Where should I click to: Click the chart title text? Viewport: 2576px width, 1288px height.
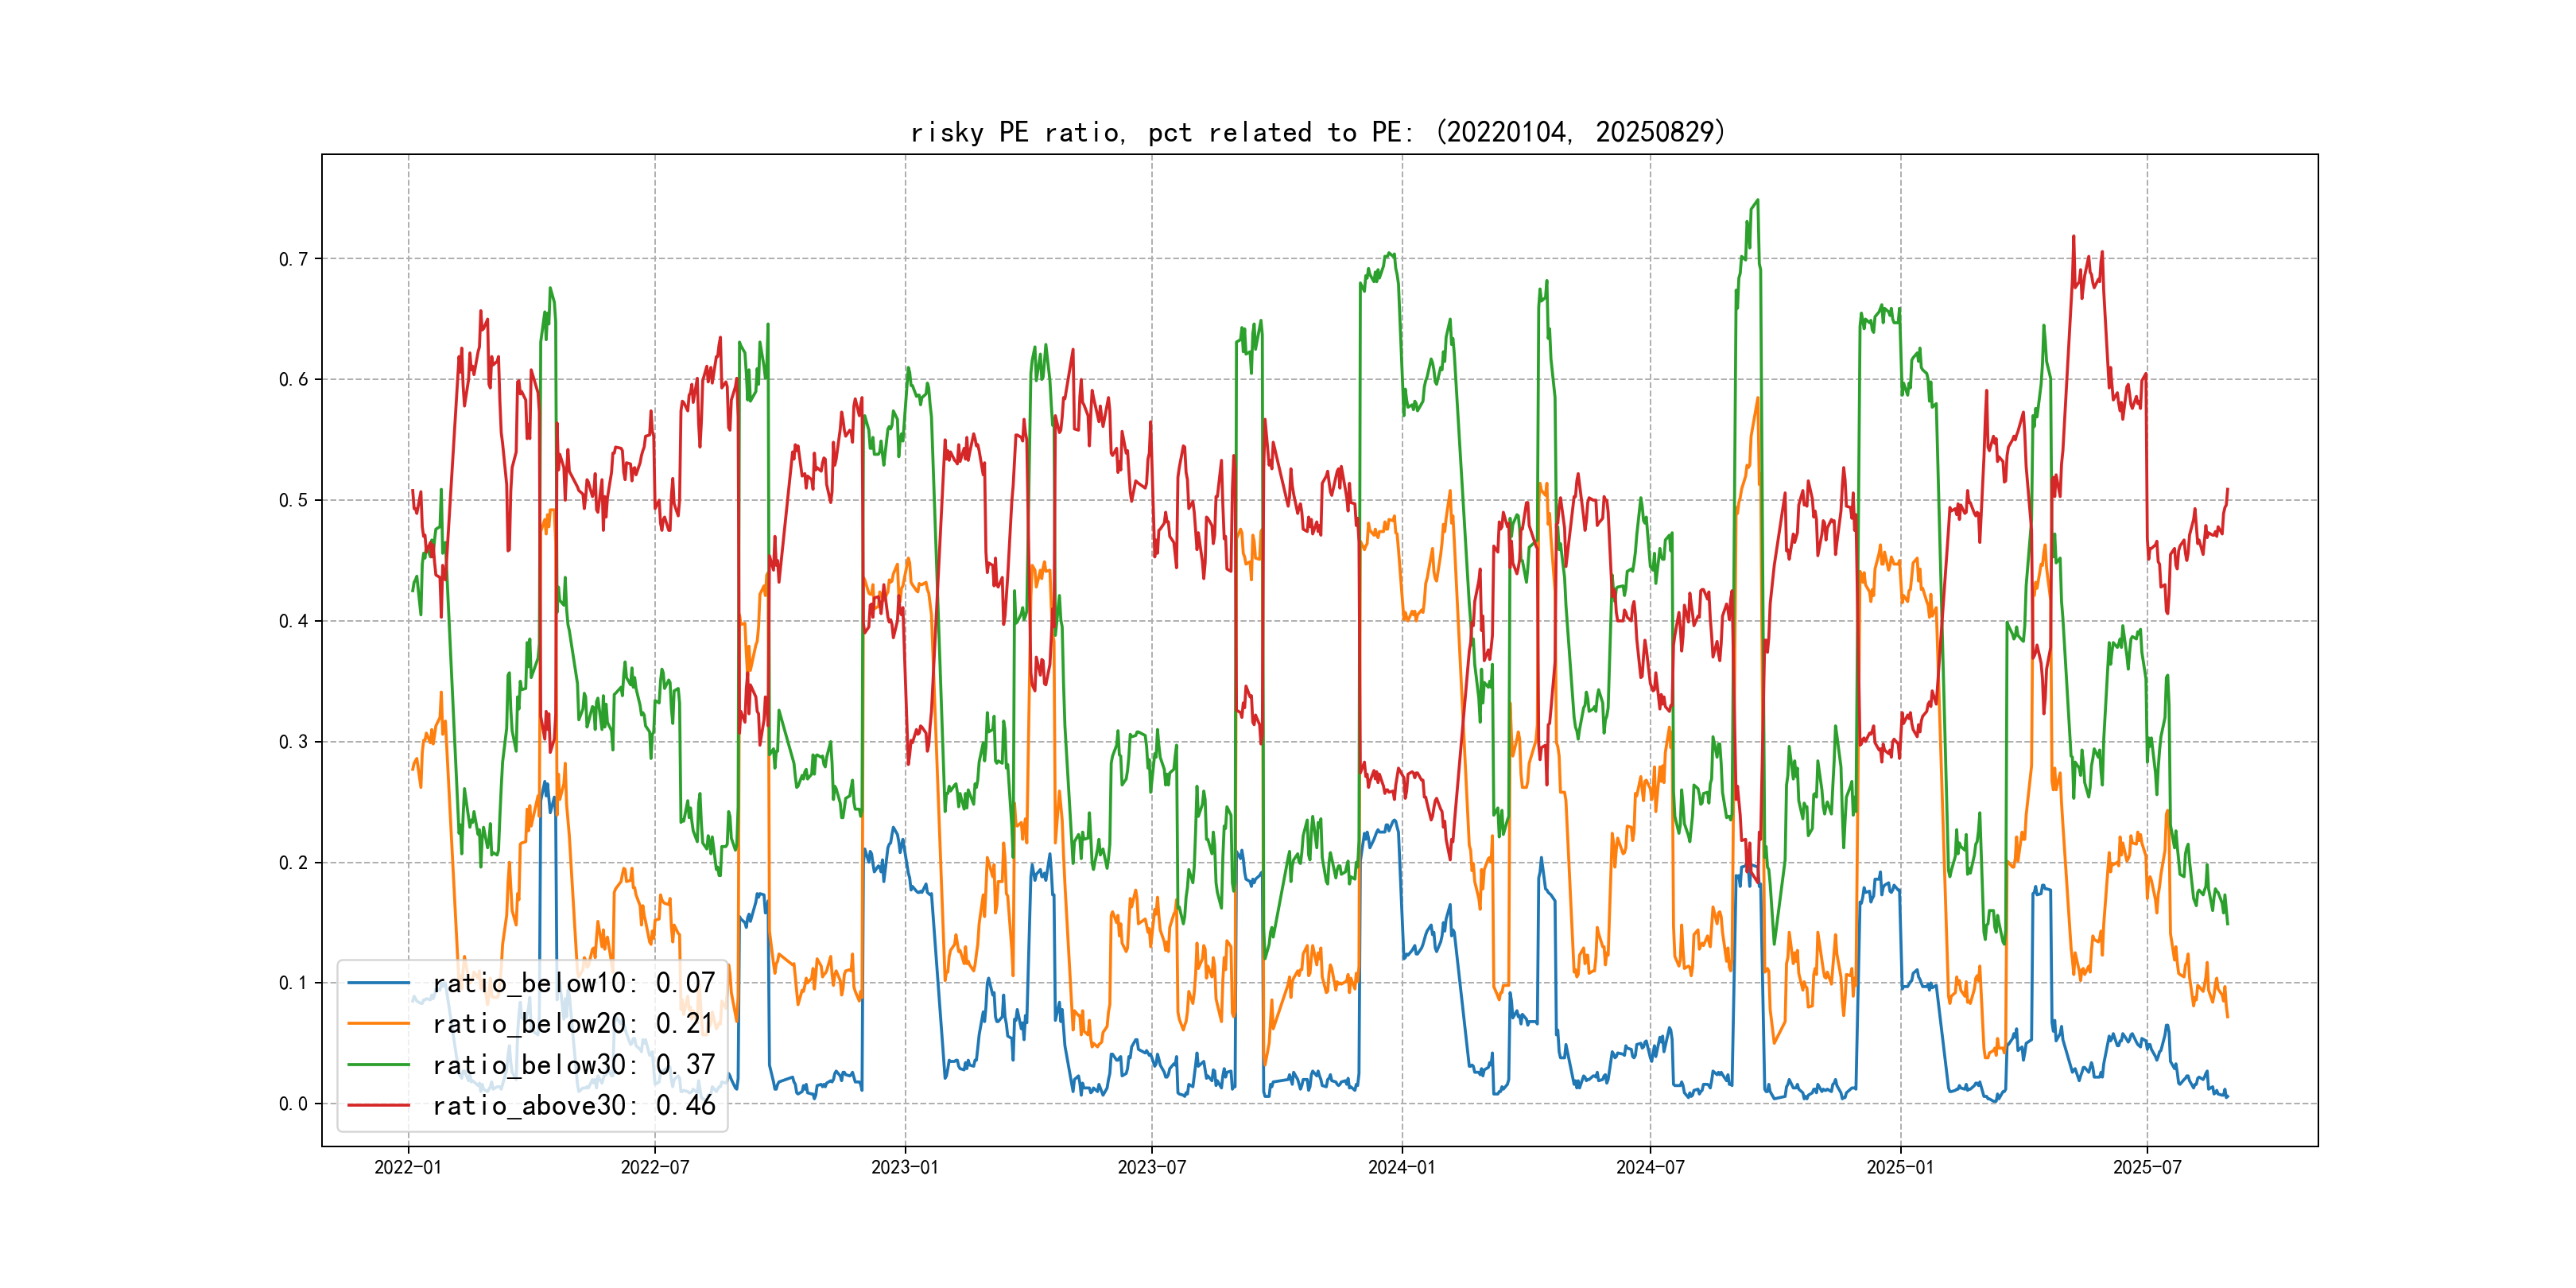click(x=1318, y=132)
